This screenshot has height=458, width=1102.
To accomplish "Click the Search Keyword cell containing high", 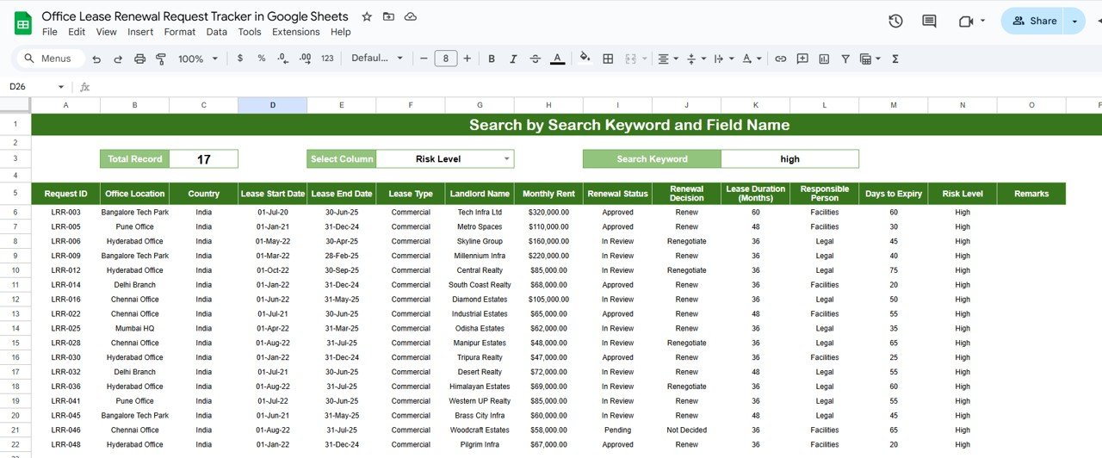I will 789,159.
